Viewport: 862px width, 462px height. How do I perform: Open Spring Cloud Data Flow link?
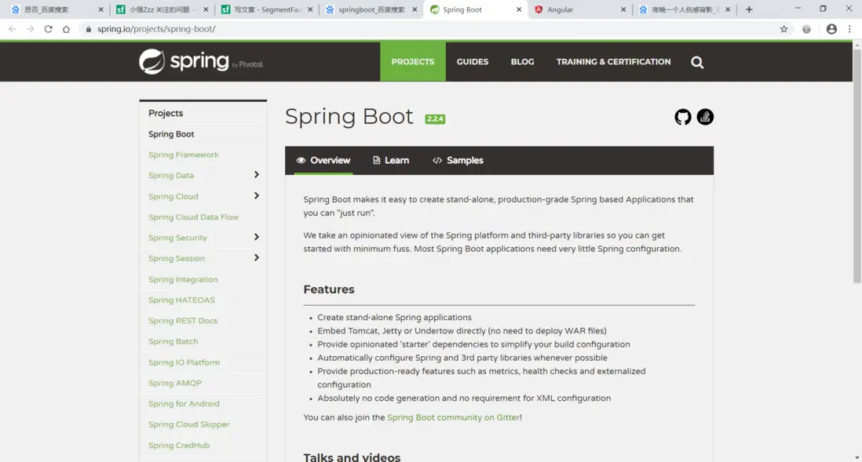pyautogui.click(x=193, y=217)
